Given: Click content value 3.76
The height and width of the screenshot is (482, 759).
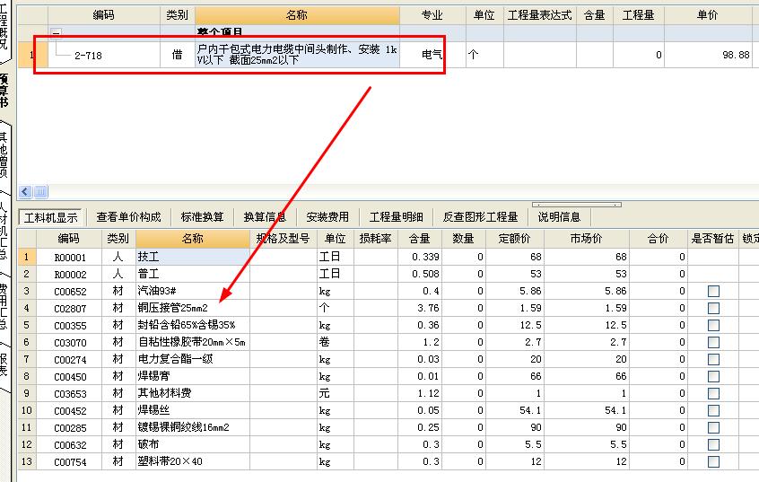Looking at the screenshot, I should pos(420,308).
